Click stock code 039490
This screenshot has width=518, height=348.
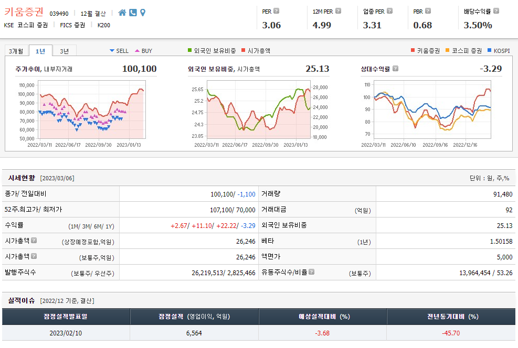coord(59,14)
